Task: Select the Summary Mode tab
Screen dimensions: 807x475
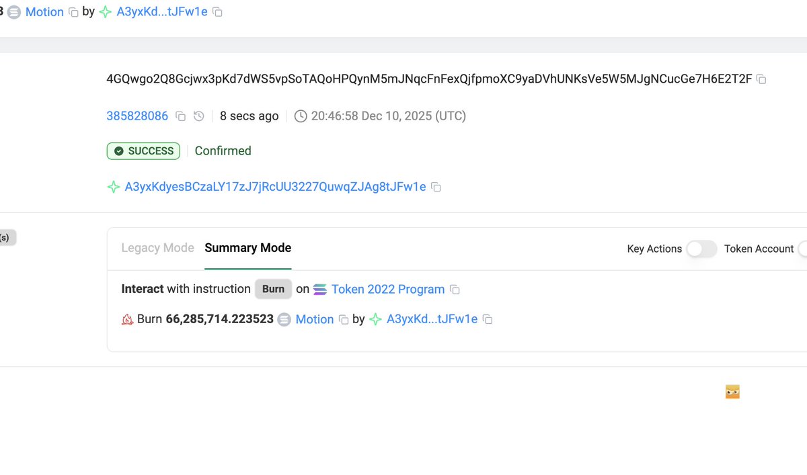Action: pos(248,248)
